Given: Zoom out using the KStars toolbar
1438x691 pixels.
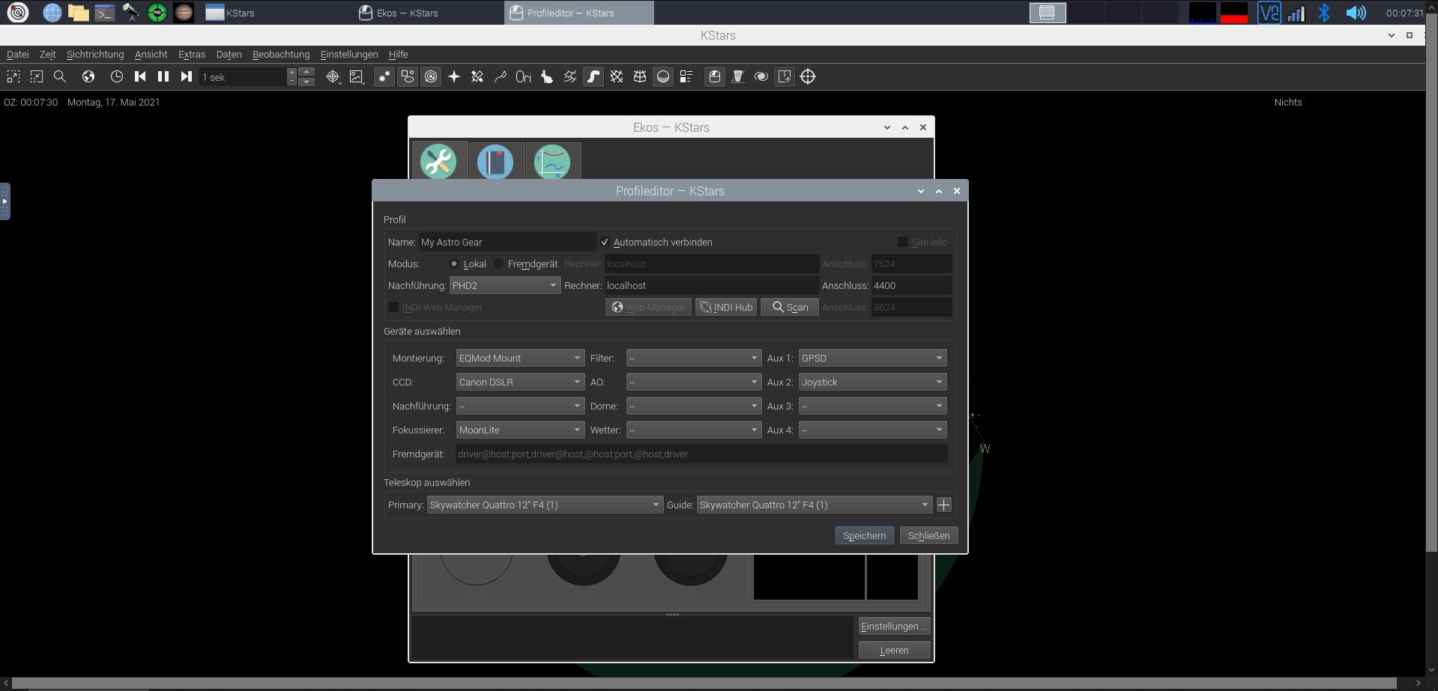Looking at the screenshot, I should tap(37, 76).
